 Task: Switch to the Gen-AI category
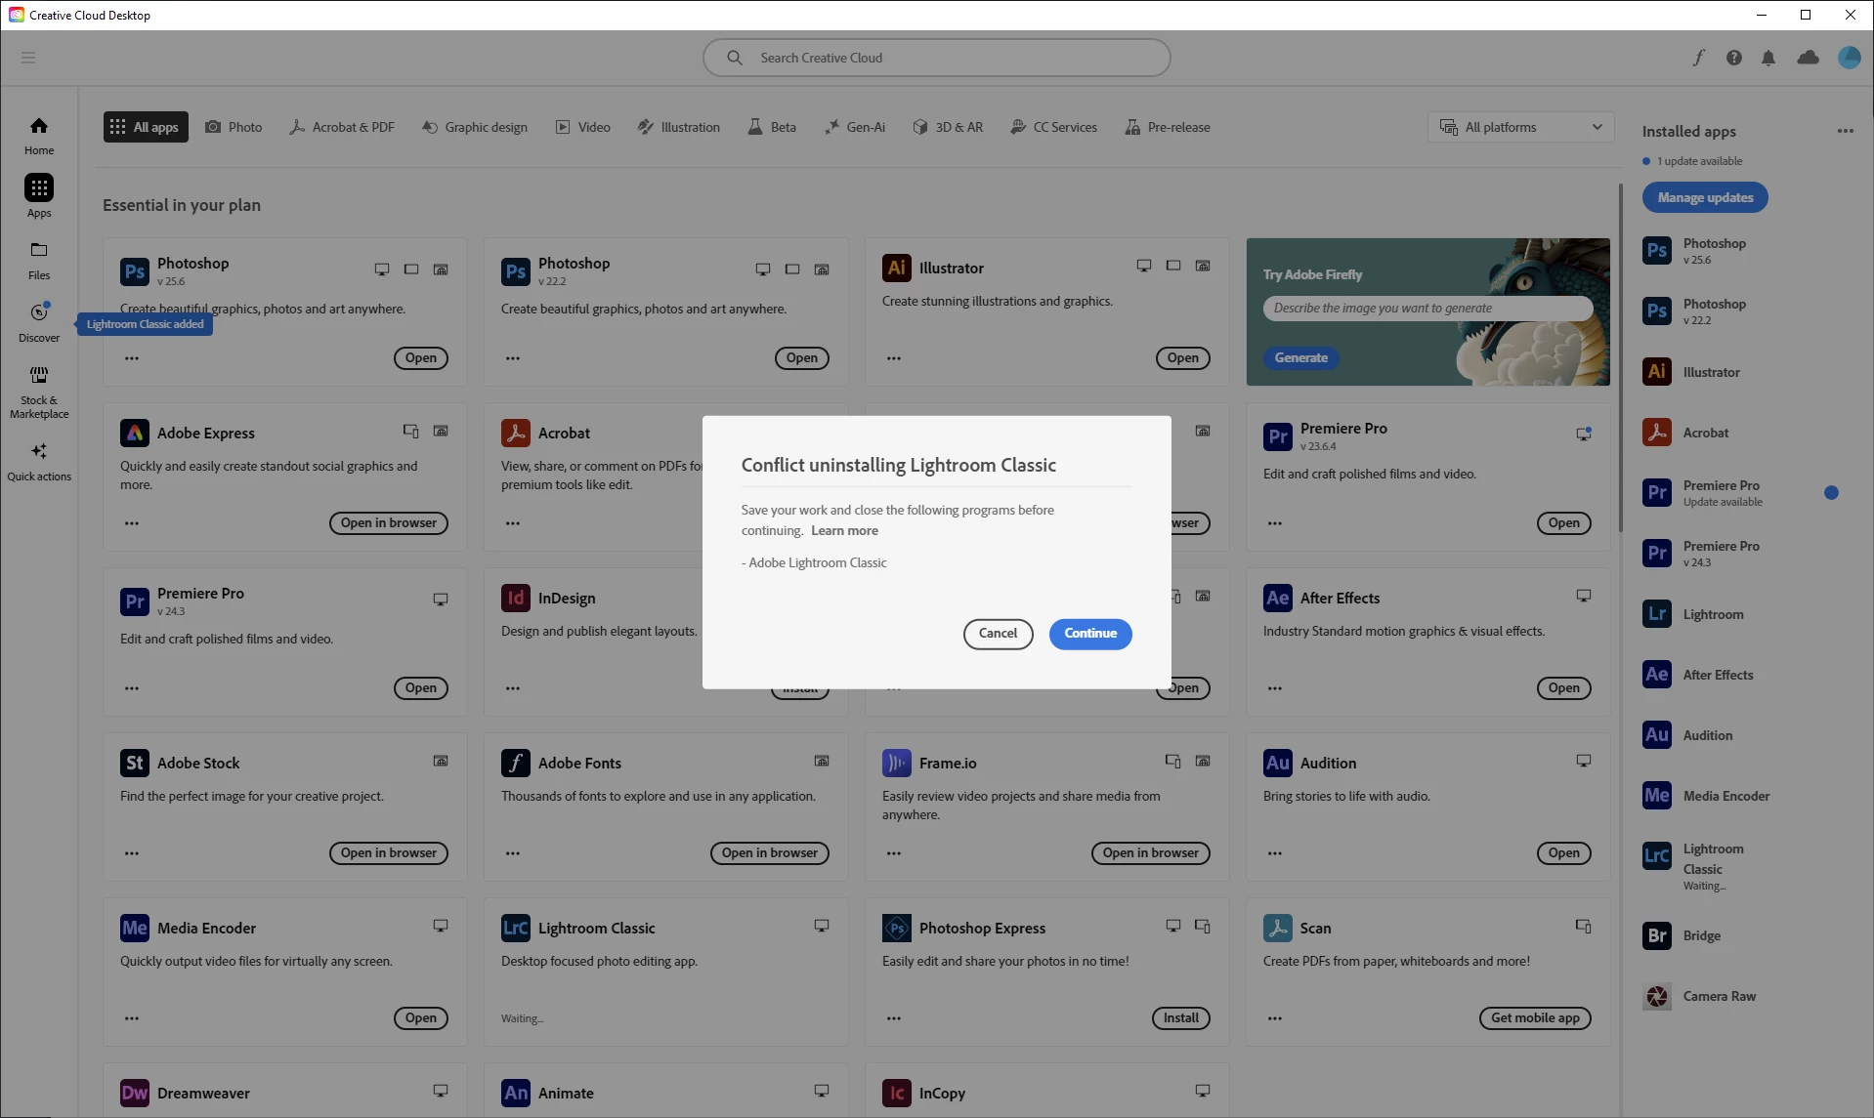pos(855,127)
